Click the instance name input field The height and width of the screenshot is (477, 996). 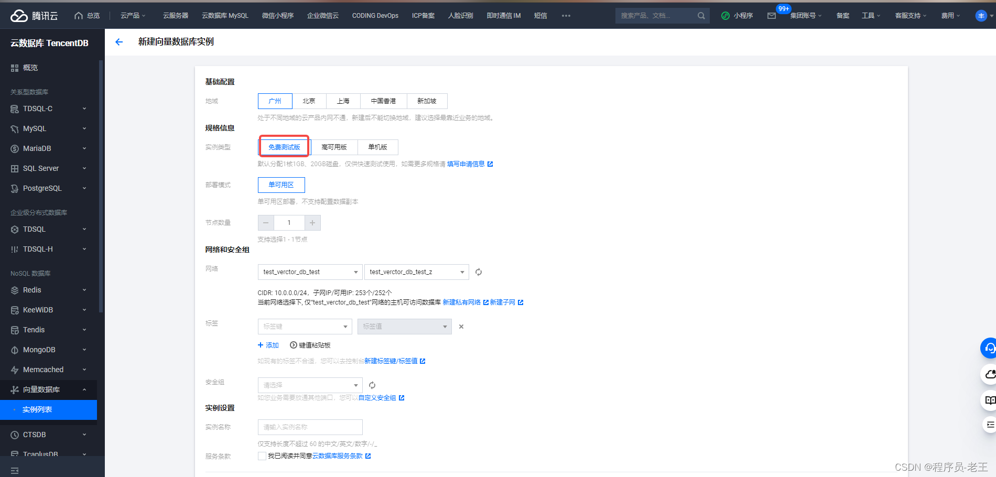coord(310,427)
